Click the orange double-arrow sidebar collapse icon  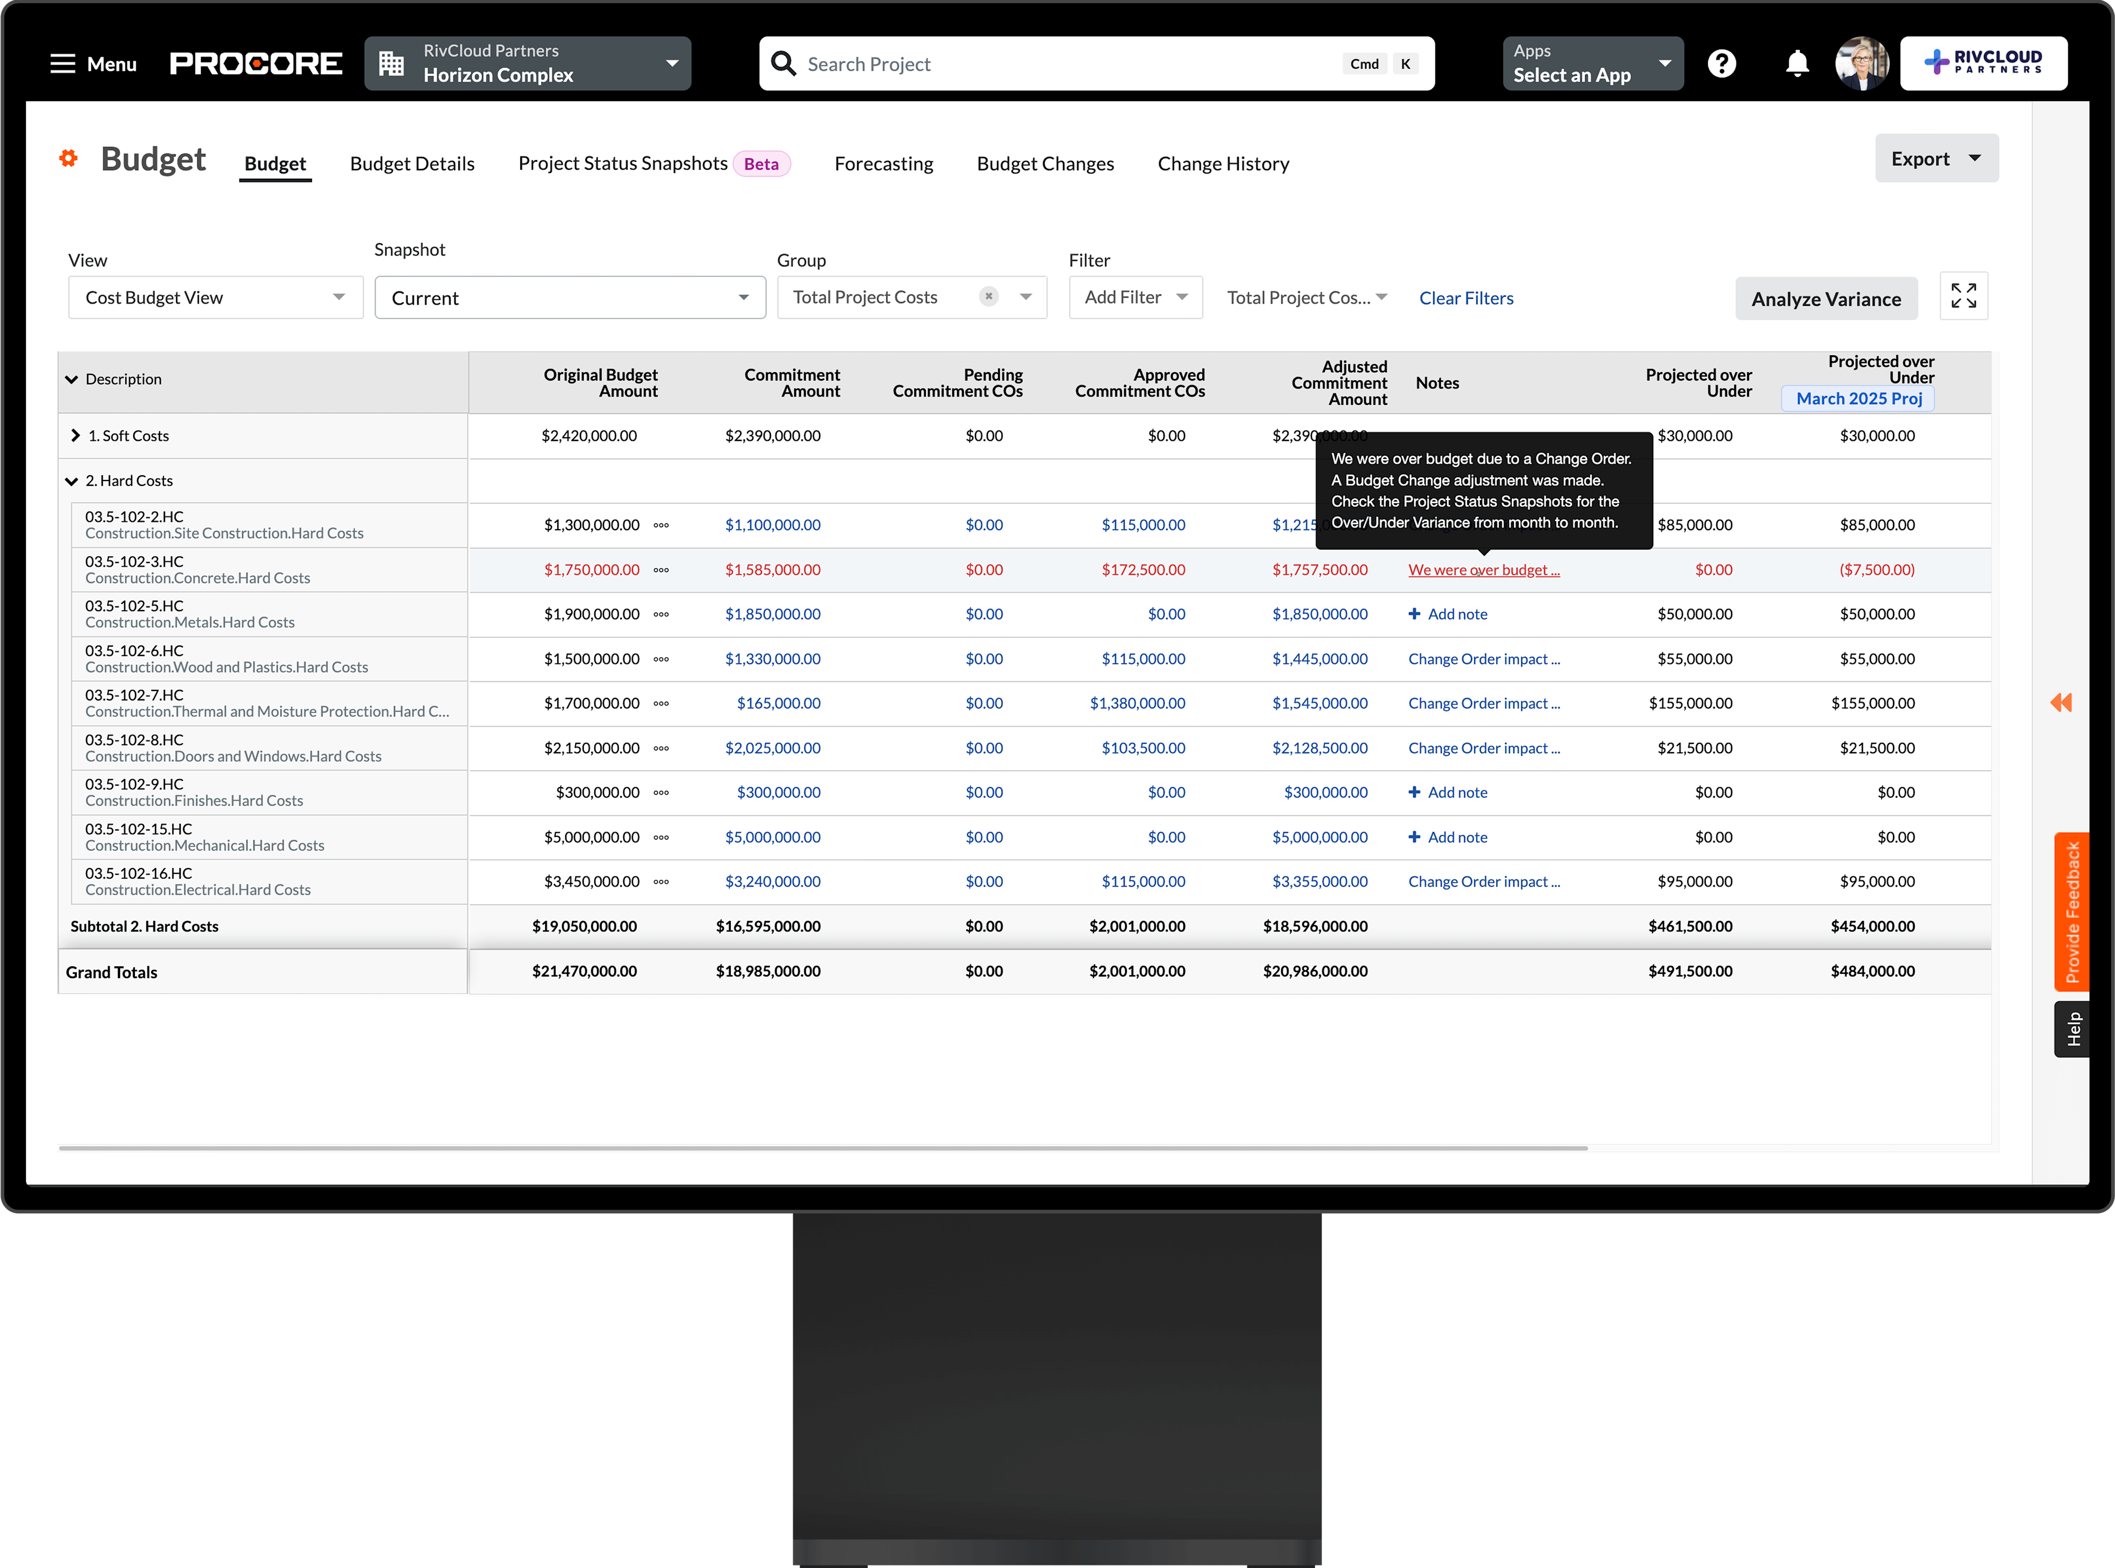click(2060, 703)
